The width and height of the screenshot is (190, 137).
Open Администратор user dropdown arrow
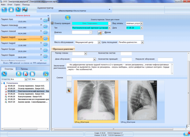[110, 9]
